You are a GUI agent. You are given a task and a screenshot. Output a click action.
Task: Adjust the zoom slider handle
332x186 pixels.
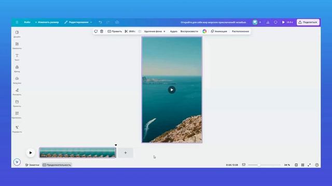point(259,165)
